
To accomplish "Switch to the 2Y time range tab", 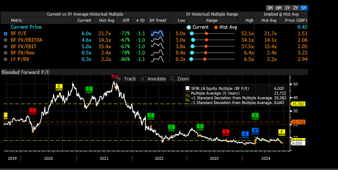I will pyautogui.click(x=296, y=8).
